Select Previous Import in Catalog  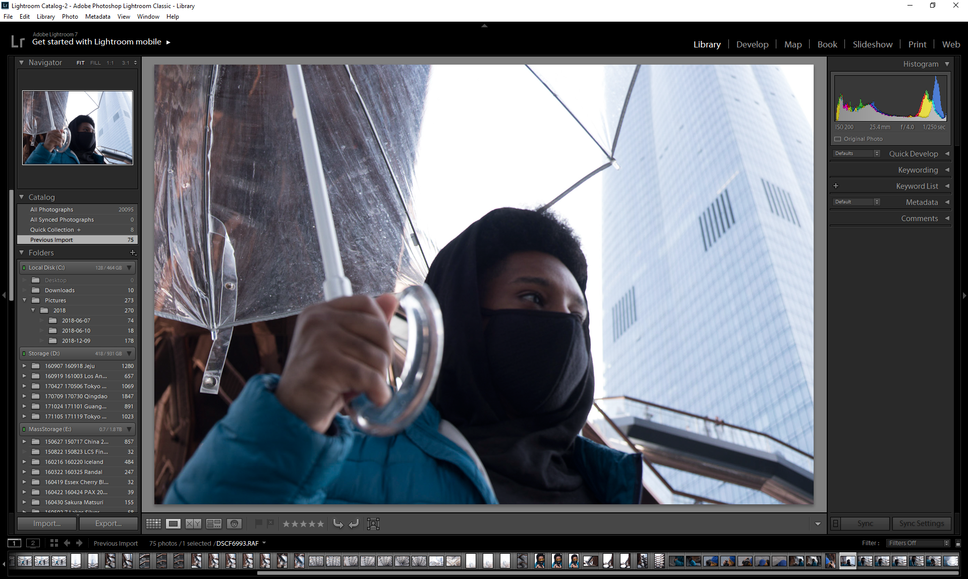coord(77,240)
